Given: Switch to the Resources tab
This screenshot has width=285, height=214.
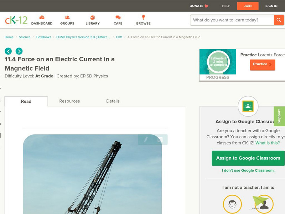Looking at the screenshot, I should (x=69, y=101).
